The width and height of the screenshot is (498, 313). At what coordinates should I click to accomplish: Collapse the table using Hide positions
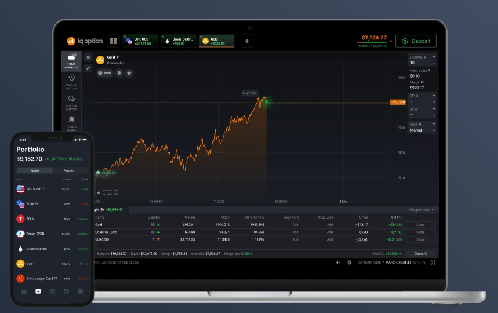(x=421, y=209)
